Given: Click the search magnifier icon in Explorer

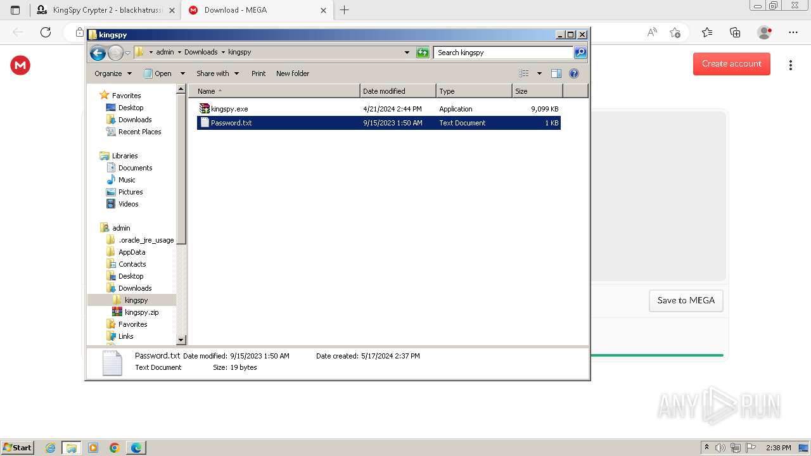Looking at the screenshot, I should [x=580, y=53].
